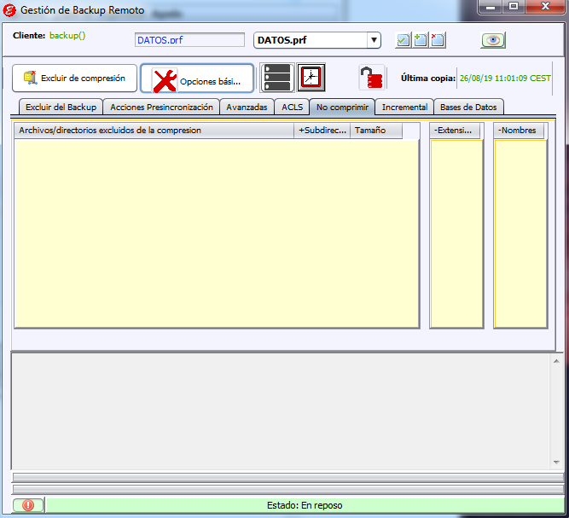
Task: Open the scheduler clock icon
Action: point(311,78)
